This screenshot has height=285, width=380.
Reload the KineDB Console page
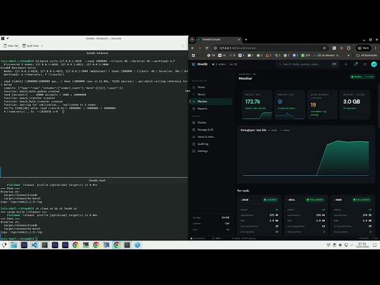tap(207, 48)
